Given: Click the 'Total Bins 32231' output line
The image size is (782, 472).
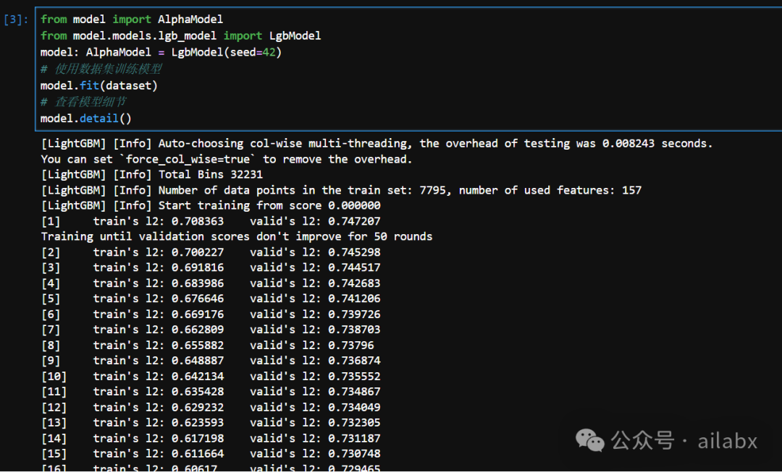Looking at the screenshot, I should point(151,174).
